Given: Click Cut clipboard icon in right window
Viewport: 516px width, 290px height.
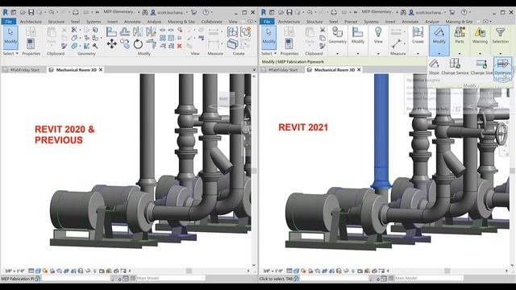Looking at the screenshot, I should (x=322, y=30).
